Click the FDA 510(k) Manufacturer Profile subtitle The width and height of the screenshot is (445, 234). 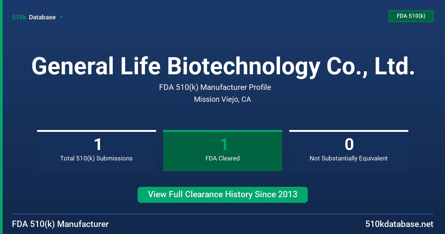tap(215, 87)
